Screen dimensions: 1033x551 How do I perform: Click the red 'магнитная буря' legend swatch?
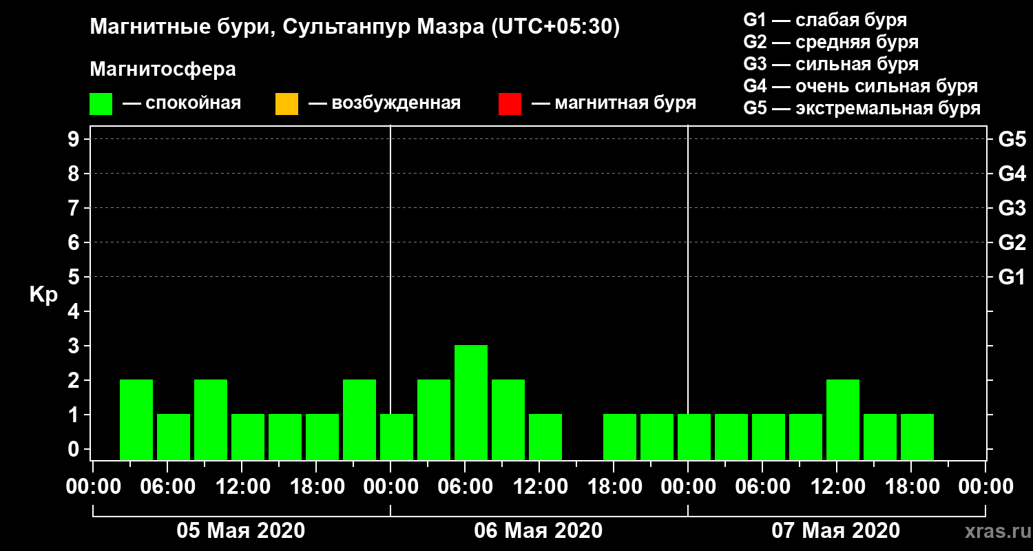click(x=510, y=104)
